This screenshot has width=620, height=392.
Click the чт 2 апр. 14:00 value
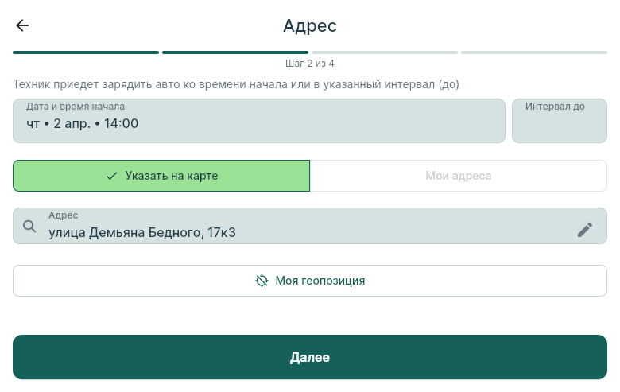pyautogui.click(x=83, y=124)
